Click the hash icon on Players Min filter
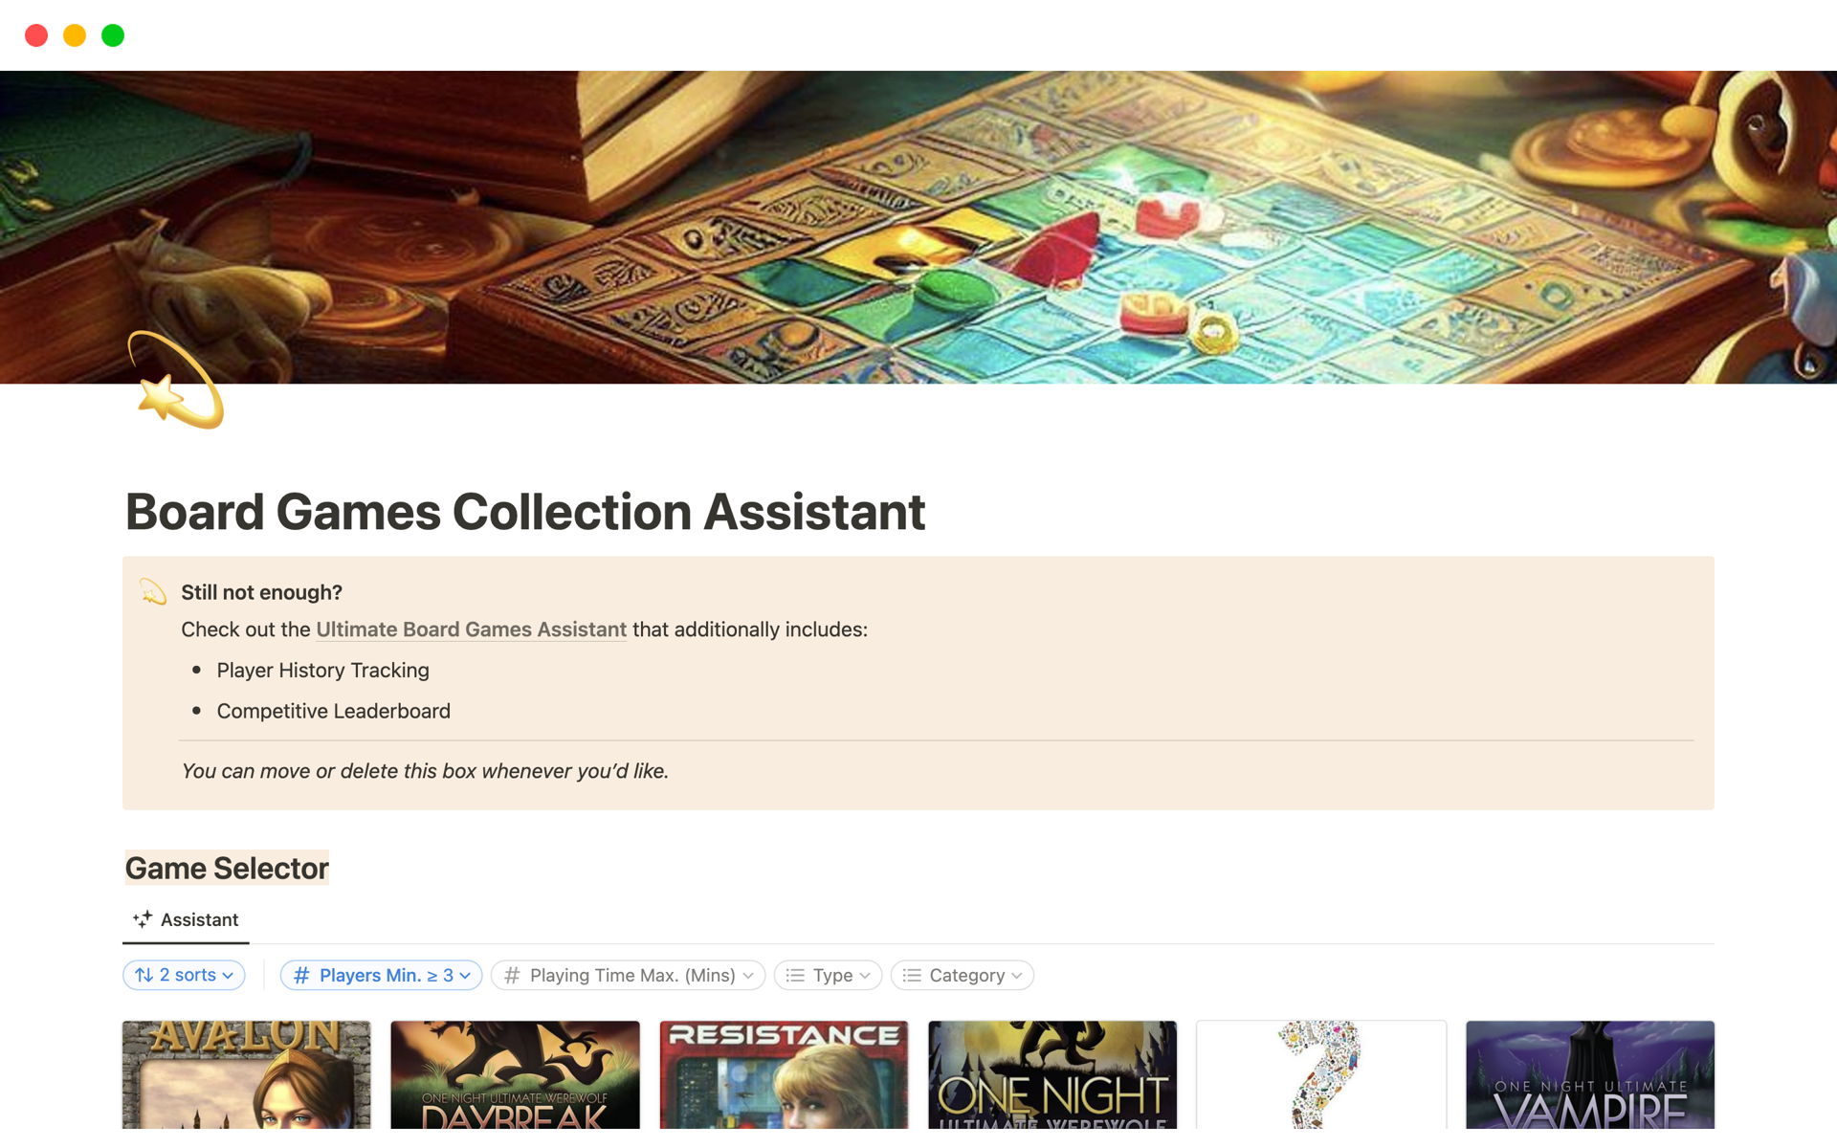1837x1148 pixels. (x=300, y=975)
